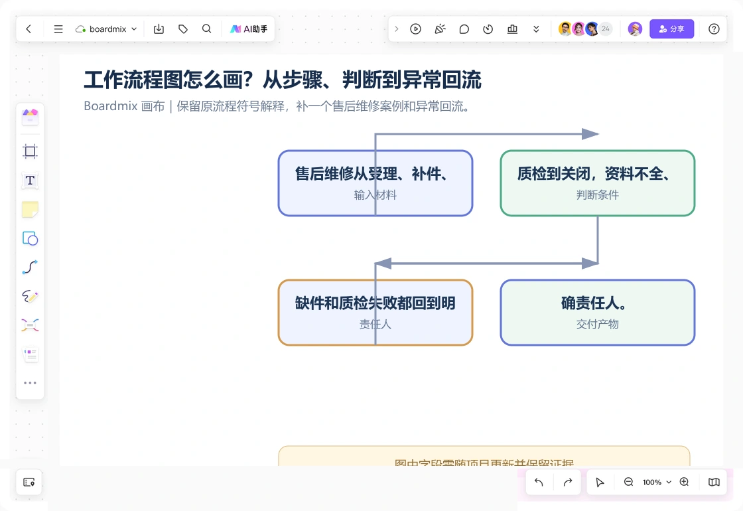Select the Text tool
This screenshot has height=511, width=743.
30,181
